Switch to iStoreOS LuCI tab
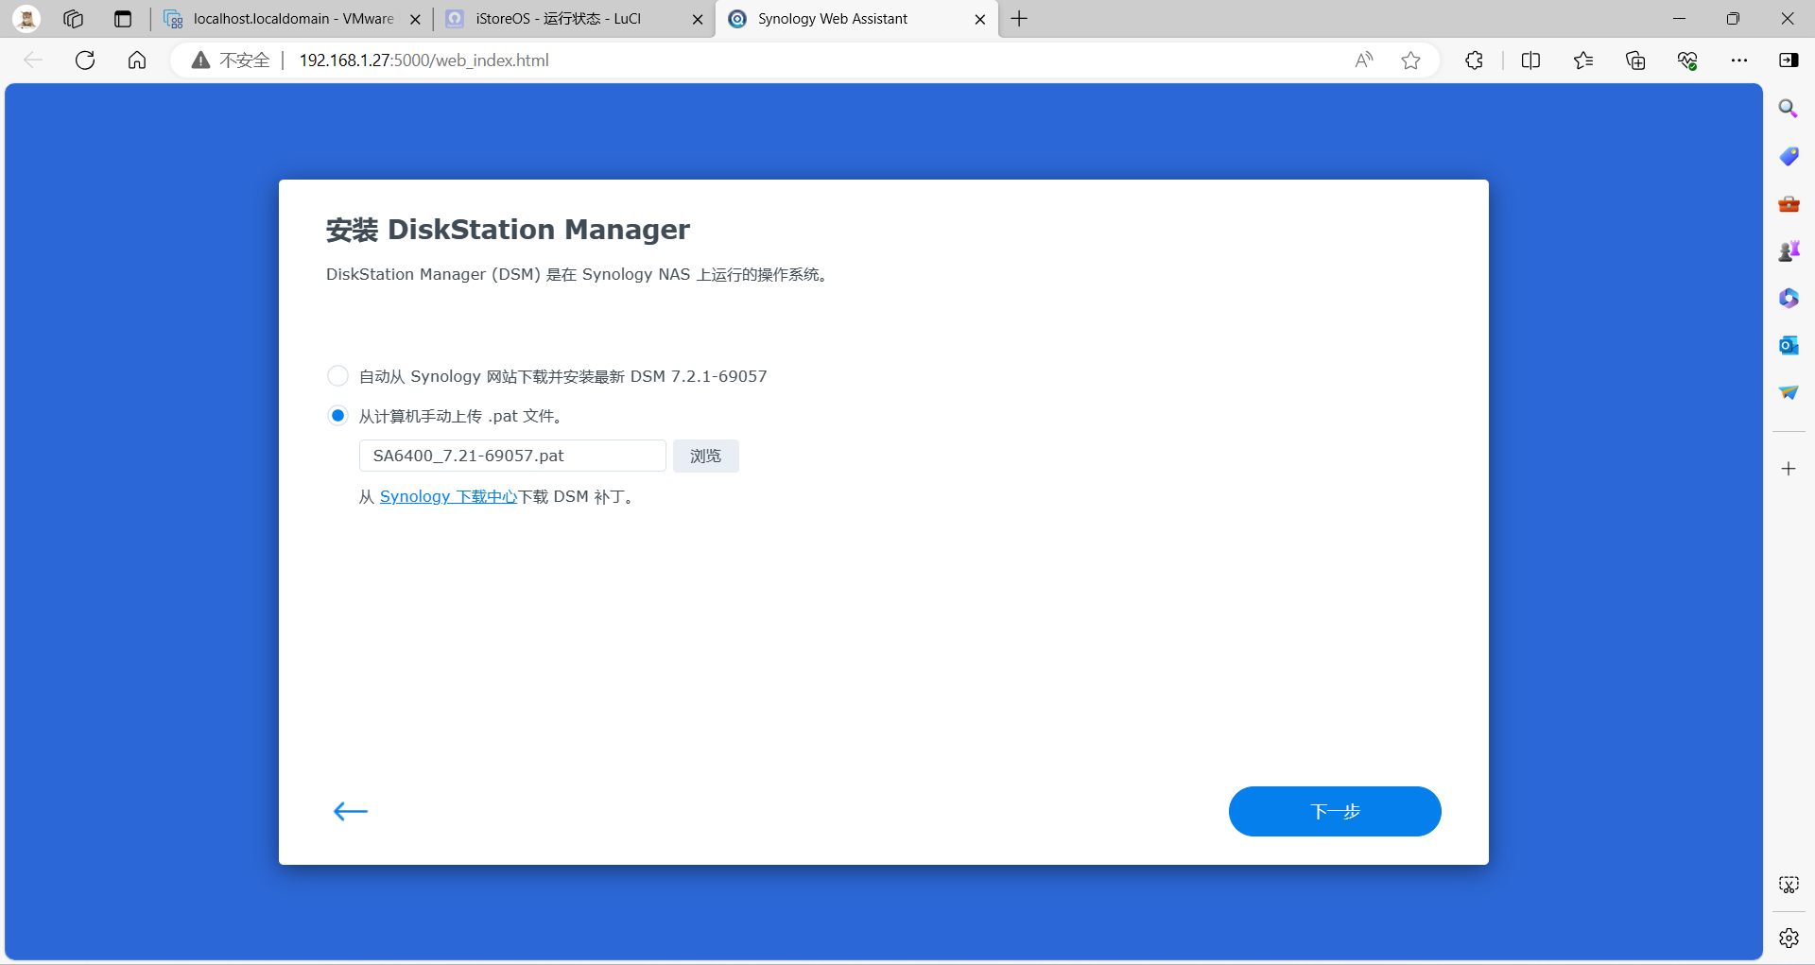Viewport: 1815px width, 965px height. click(x=558, y=19)
